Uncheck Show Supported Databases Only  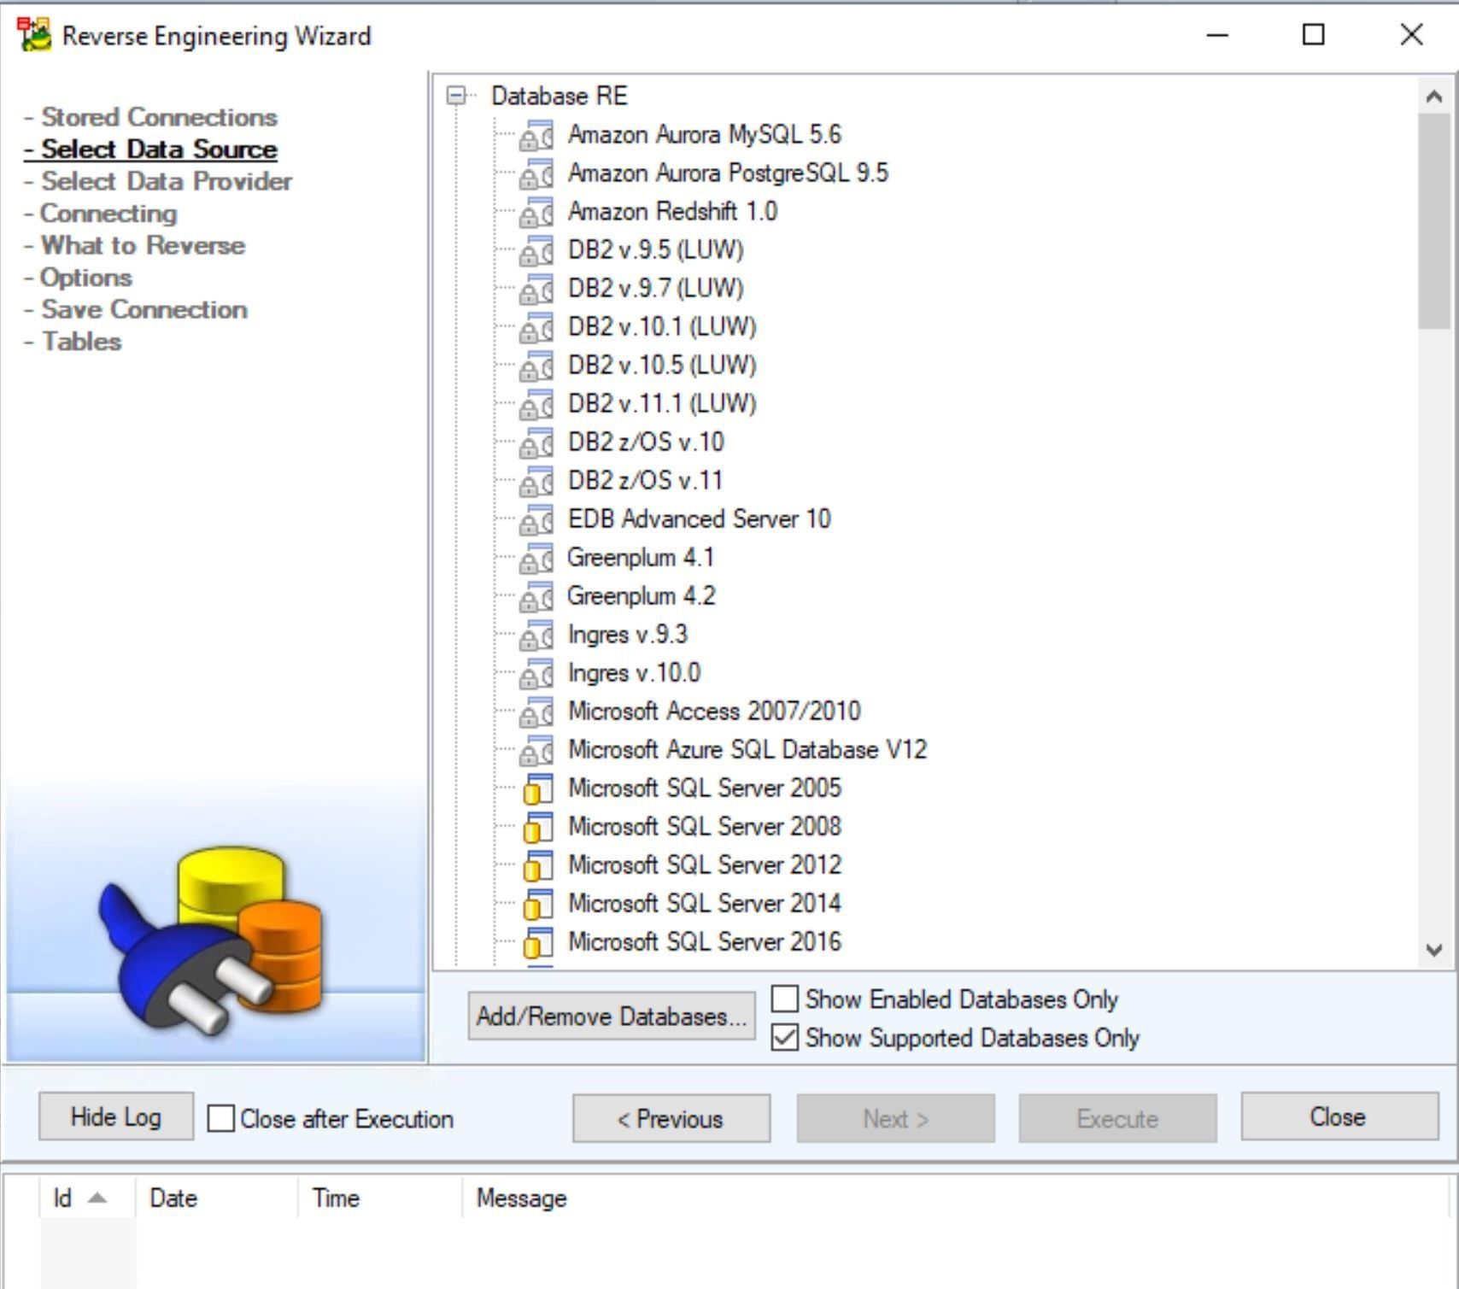point(785,1038)
